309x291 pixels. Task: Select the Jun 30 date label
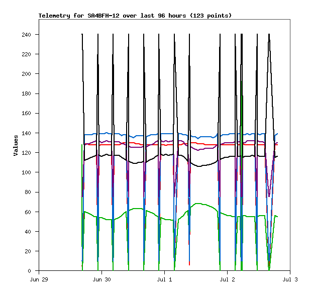point(101,278)
